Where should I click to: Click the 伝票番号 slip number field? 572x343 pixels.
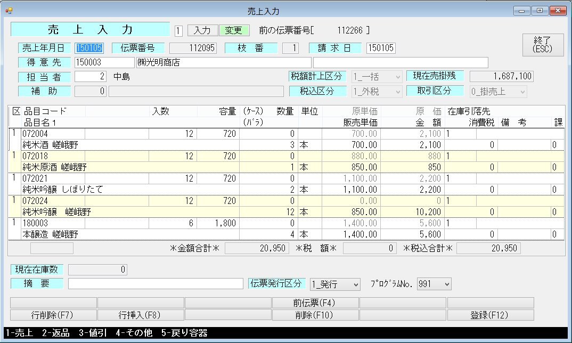click(x=194, y=47)
